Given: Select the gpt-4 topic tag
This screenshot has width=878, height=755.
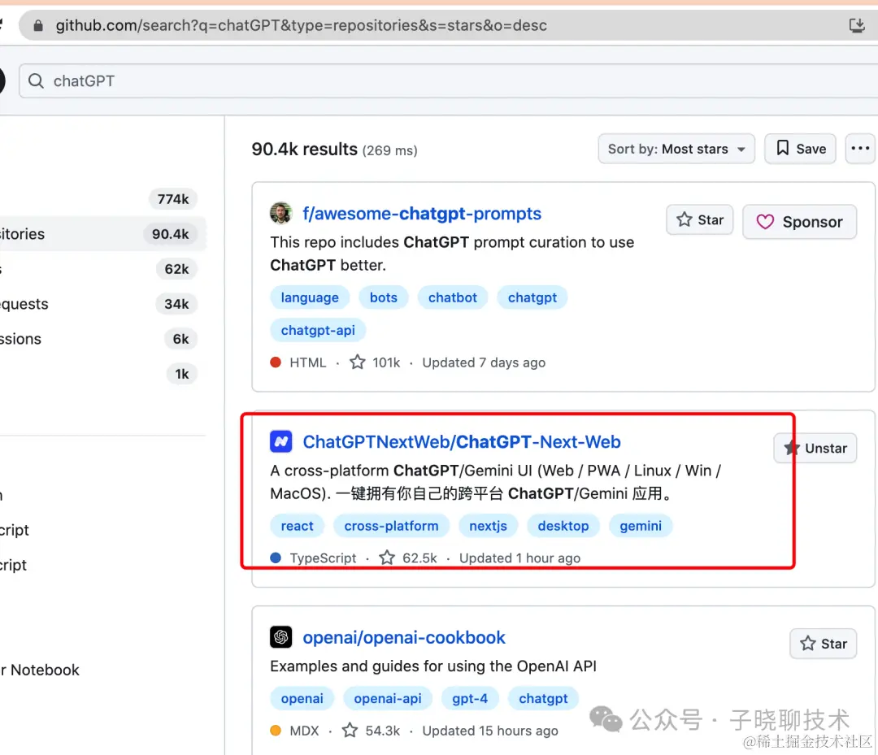Looking at the screenshot, I should tap(470, 698).
